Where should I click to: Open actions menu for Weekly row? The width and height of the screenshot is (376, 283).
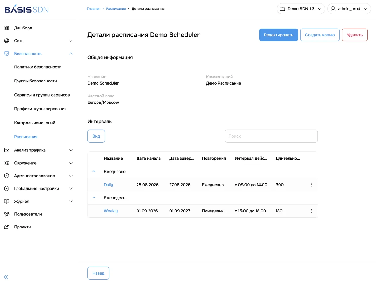(x=311, y=211)
